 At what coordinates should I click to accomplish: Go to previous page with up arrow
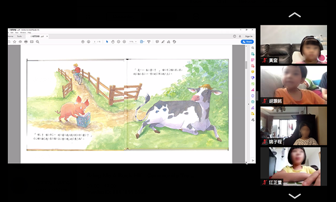(83, 42)
